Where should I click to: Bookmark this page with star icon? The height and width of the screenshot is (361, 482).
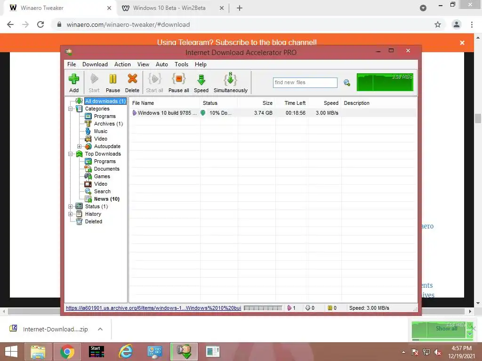[x=438, y=24]
